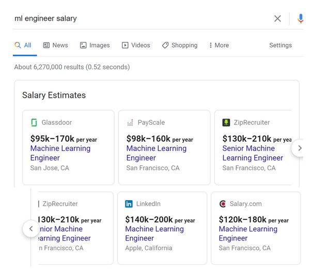Screen dimensions: 311x270
Task: Open the More search options menu
Action: point(219,46)
